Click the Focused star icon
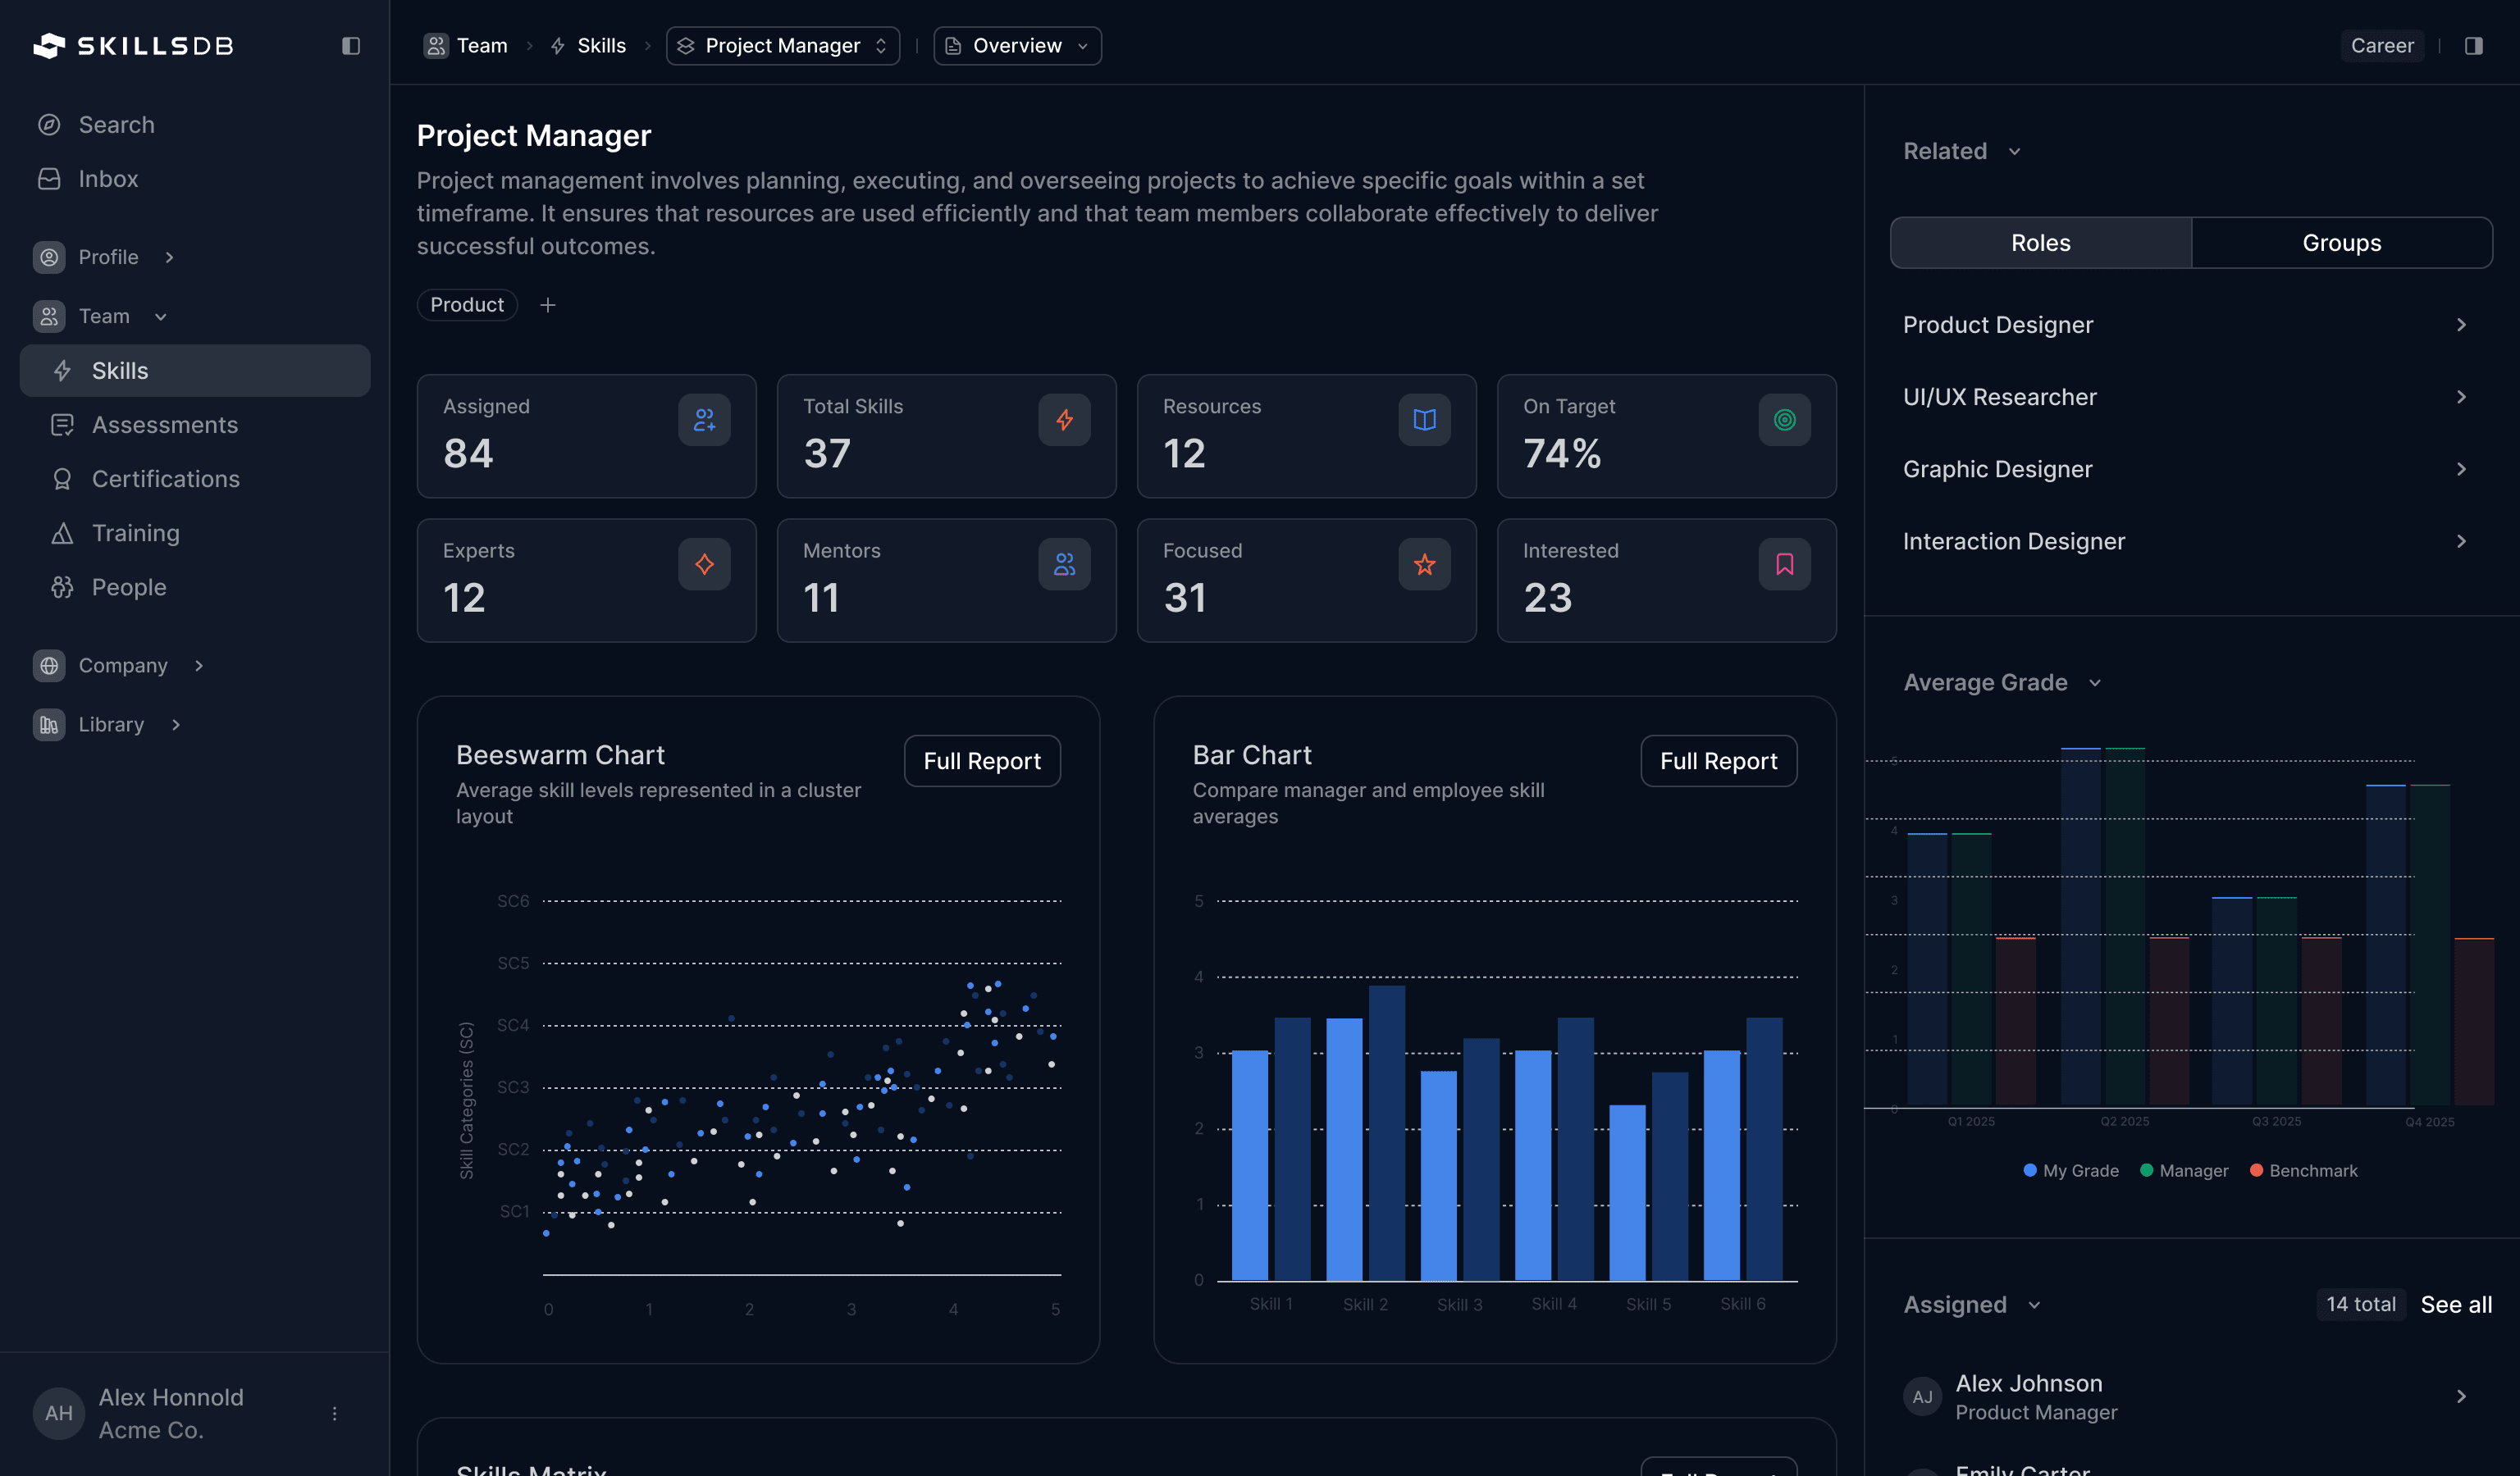 (1424, 563)
